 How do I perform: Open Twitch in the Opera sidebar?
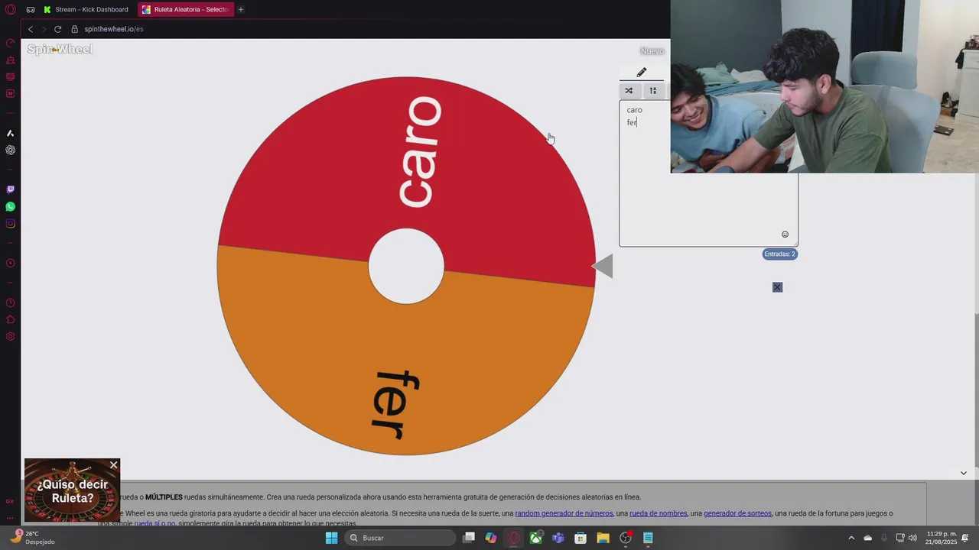[10, 189]
